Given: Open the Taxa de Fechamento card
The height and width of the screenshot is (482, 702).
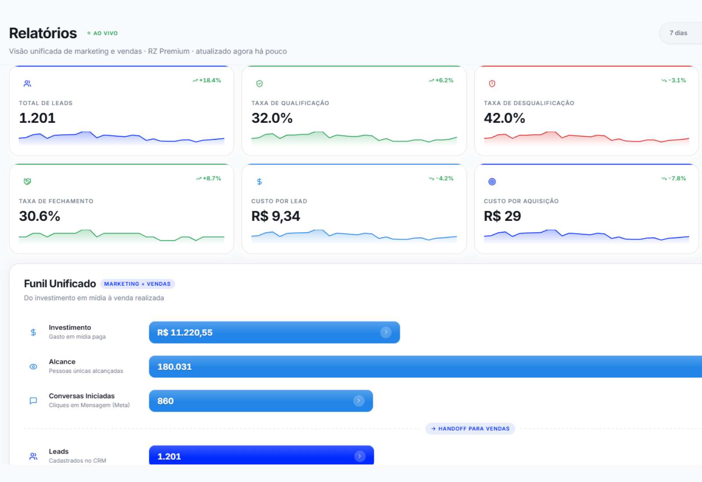Looking at the screenshot, I should tap(122, 209).
